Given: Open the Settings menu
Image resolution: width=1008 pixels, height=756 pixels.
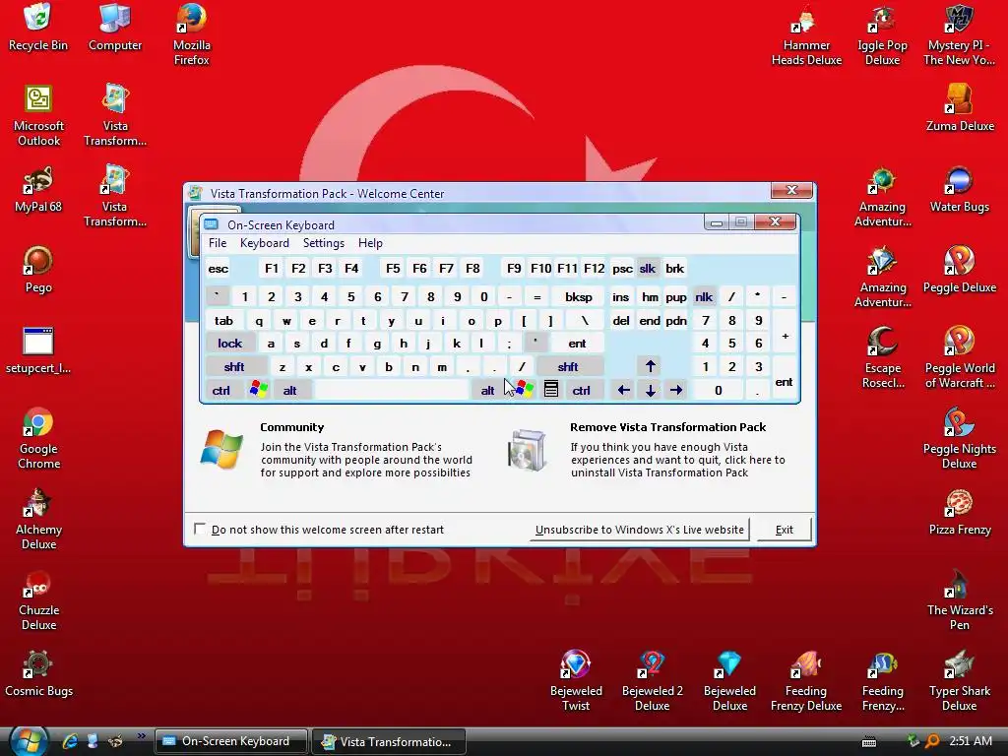Looking at the screenshot, I should pyautogui.click(x=323, y=243).
